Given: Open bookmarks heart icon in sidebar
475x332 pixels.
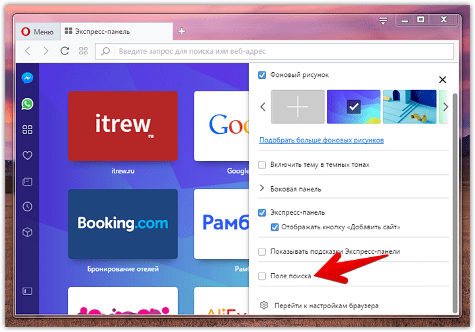Looking at the screenshot, I should [27, 155].
